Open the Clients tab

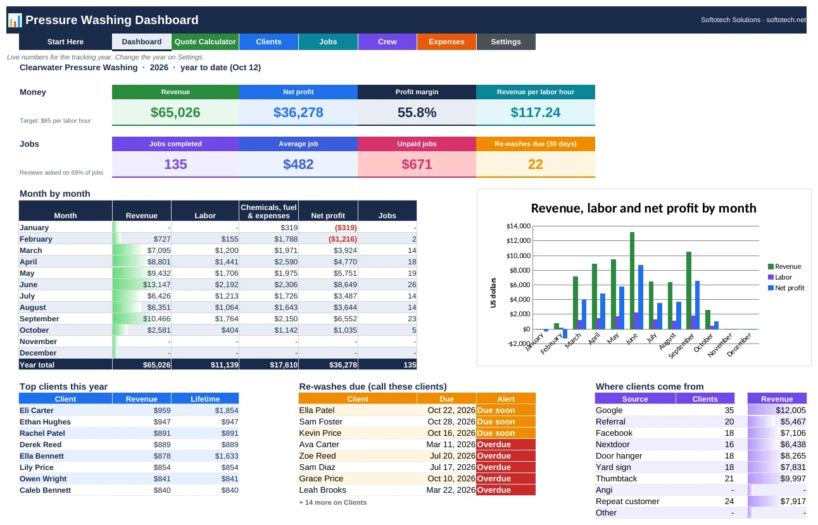pyautogui.click(x=268, y=42)
